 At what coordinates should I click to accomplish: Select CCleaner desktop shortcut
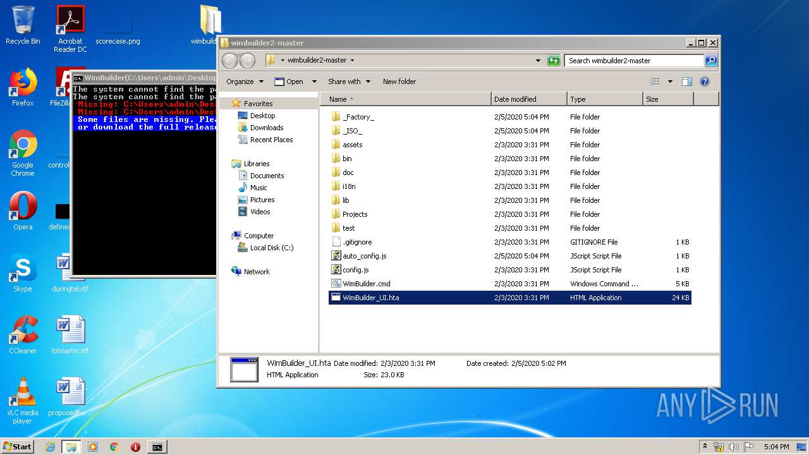[23, 334]
